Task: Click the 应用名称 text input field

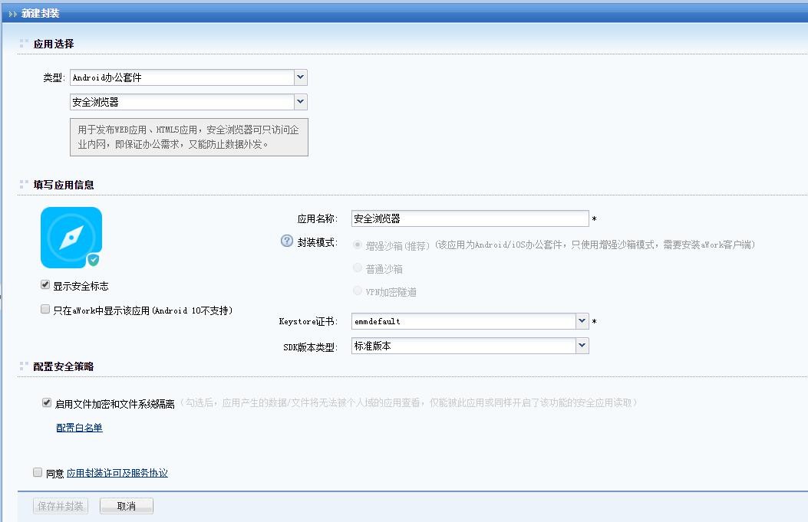Action: (470, 219)
